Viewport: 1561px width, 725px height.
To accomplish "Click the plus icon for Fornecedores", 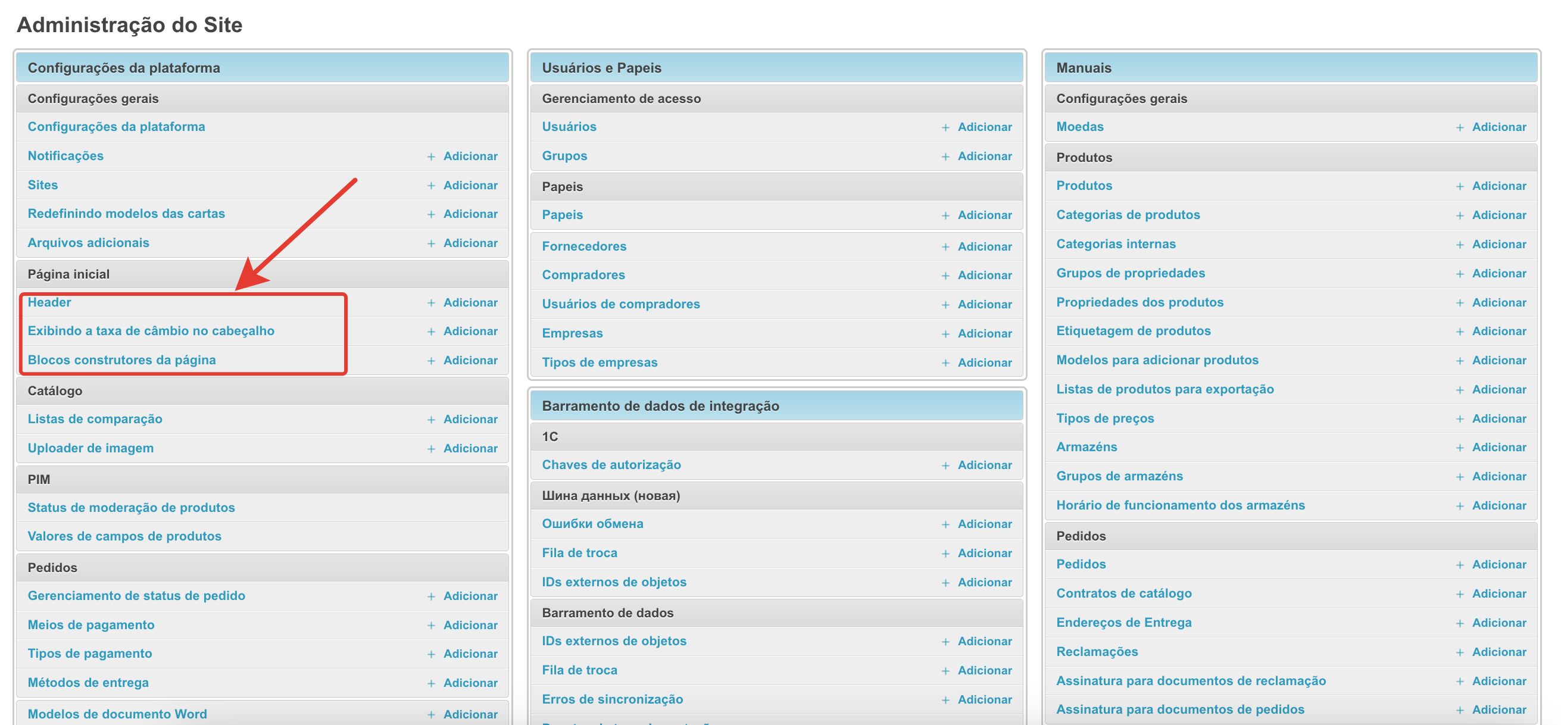I will [x=945, y=246].
